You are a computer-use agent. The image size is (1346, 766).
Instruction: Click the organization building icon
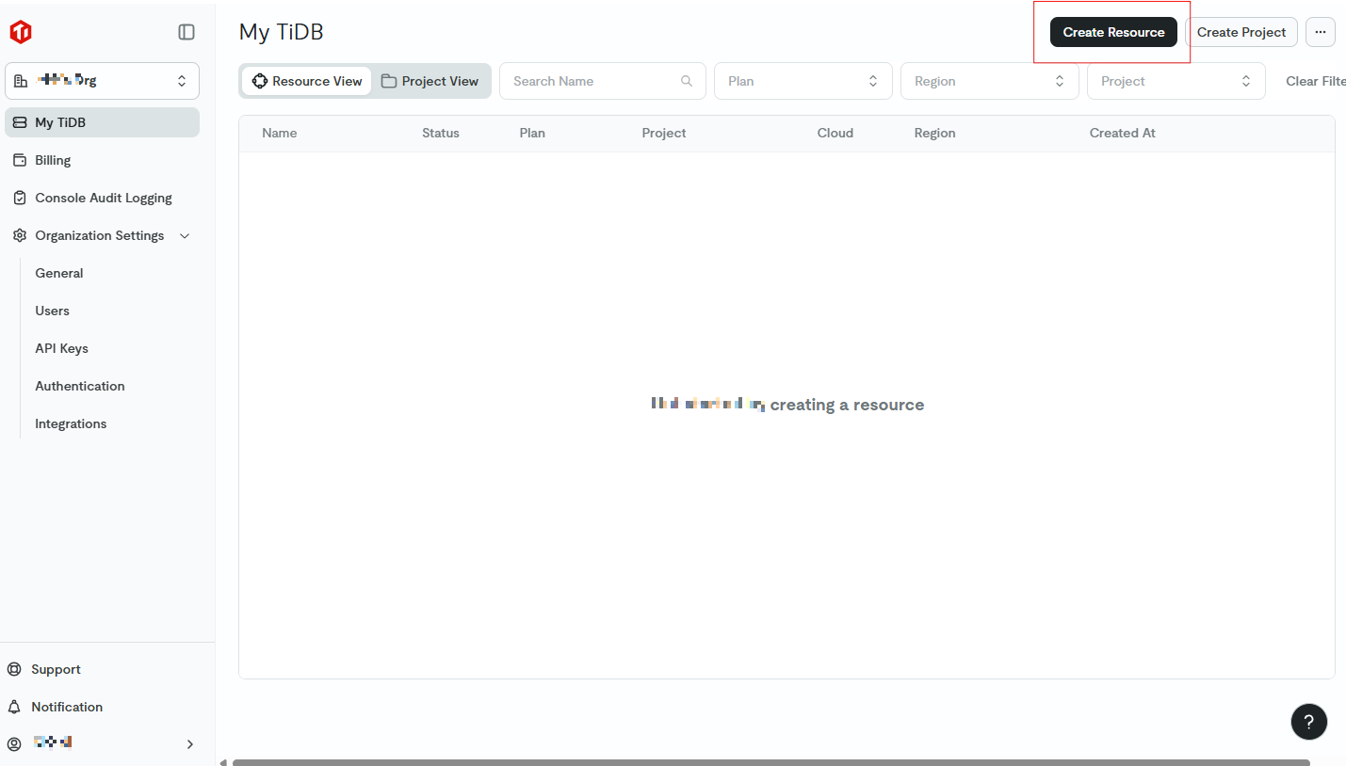pos(21,81)
